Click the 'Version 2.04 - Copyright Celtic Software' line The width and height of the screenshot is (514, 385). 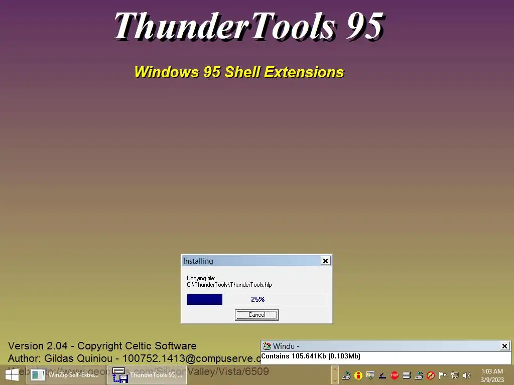102,346
